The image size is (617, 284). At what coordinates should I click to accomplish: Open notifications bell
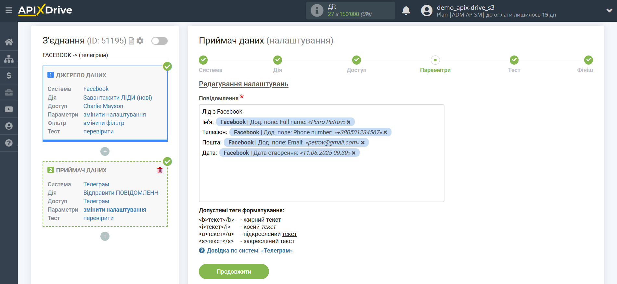click(x=406, y=11)
